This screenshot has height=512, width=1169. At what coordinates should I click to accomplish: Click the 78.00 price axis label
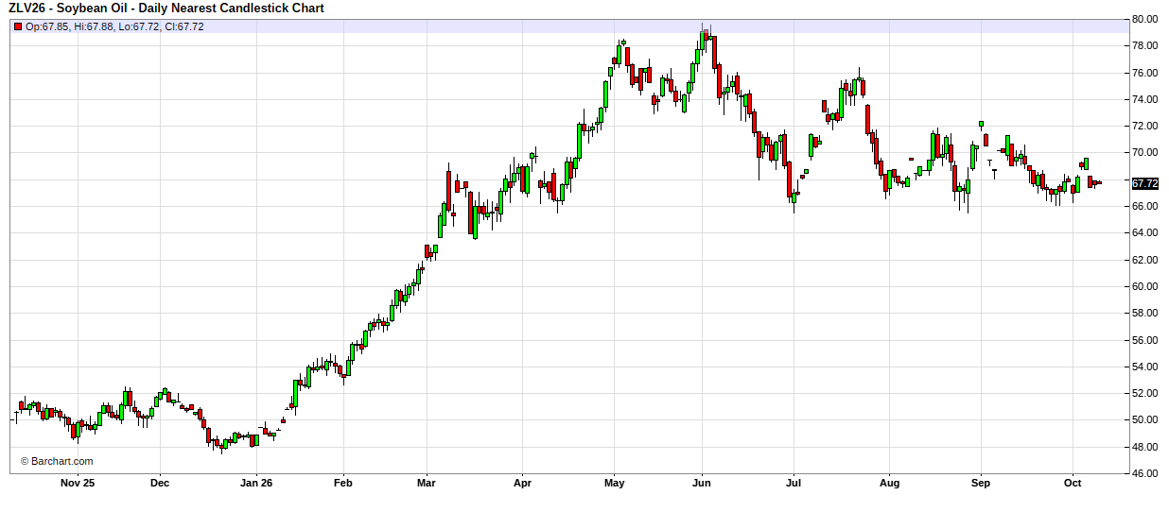[x=1144, y=45]
